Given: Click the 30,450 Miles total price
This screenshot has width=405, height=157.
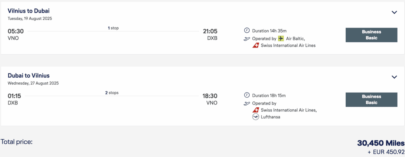Looking at the screenshot, I should (381, 143).
